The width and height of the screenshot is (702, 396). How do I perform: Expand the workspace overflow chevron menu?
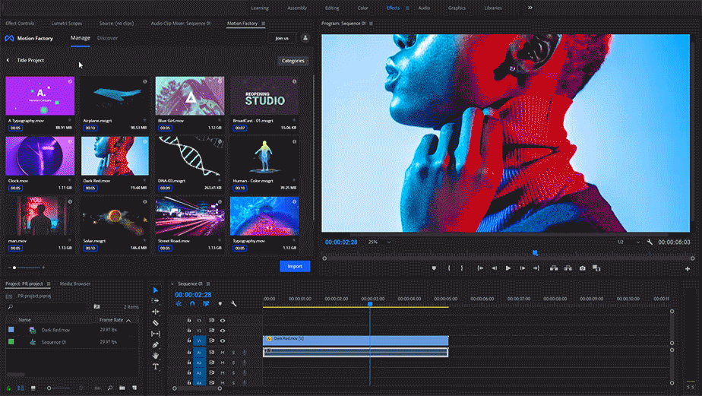(530, 8)
